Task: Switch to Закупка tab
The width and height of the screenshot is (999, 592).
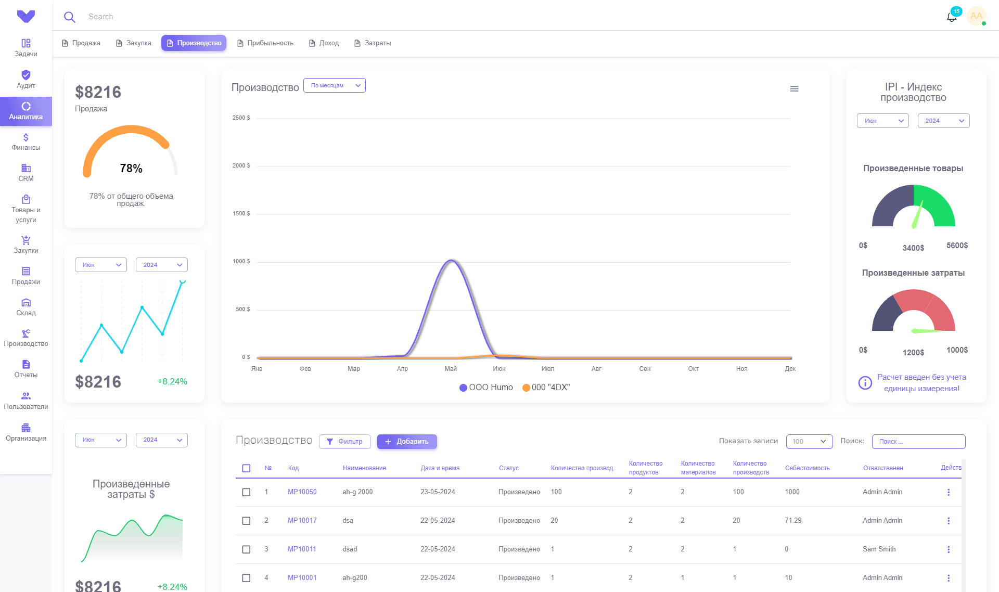Action: (134, 43)
